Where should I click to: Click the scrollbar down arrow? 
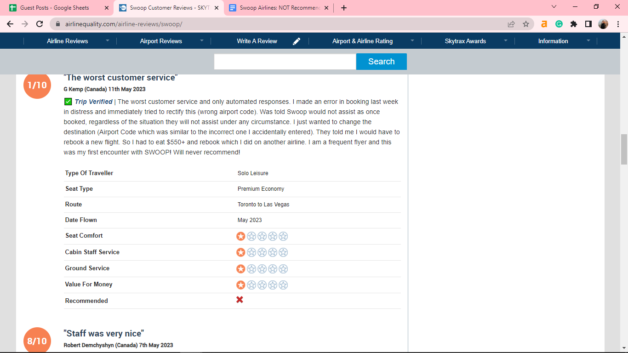624,349
